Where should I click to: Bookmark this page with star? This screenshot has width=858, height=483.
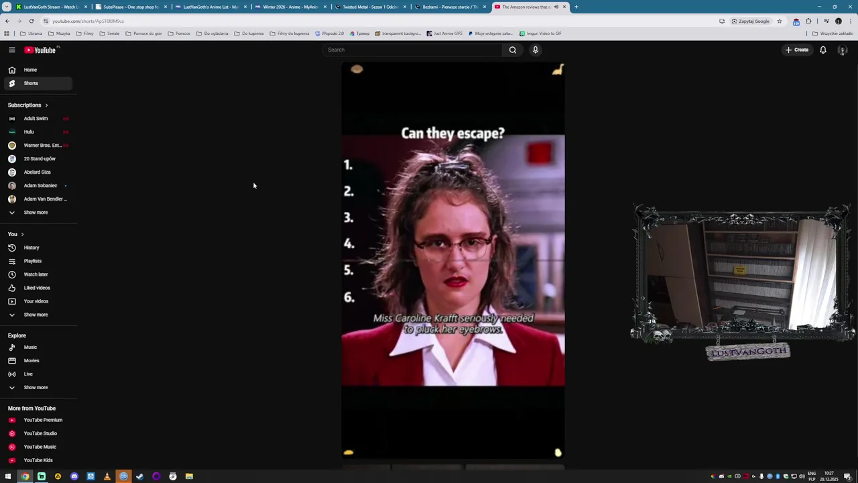pyautogui.click(x=780, y=21)
